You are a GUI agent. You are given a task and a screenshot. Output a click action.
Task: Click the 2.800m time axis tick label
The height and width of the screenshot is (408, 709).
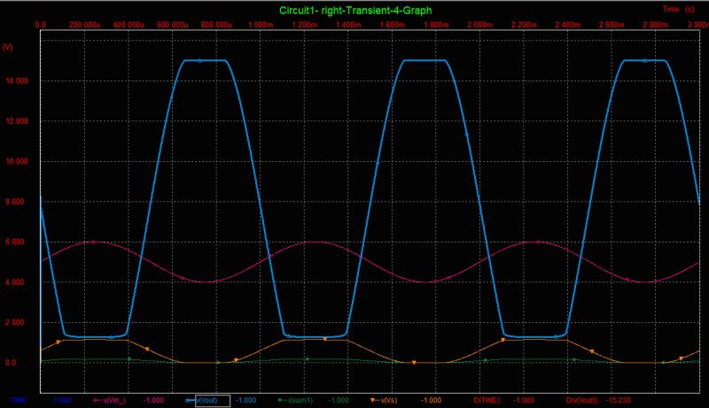tap(656, 25)
